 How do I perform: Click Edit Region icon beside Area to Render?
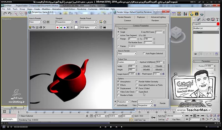[x=44, y=22]
